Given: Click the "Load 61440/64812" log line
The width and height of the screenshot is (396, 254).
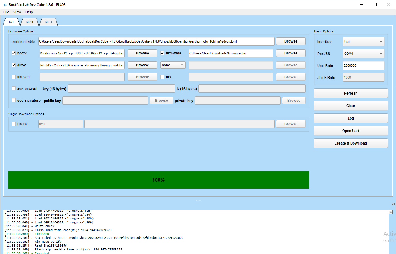Looking at the screenshot, I should 48,215.
